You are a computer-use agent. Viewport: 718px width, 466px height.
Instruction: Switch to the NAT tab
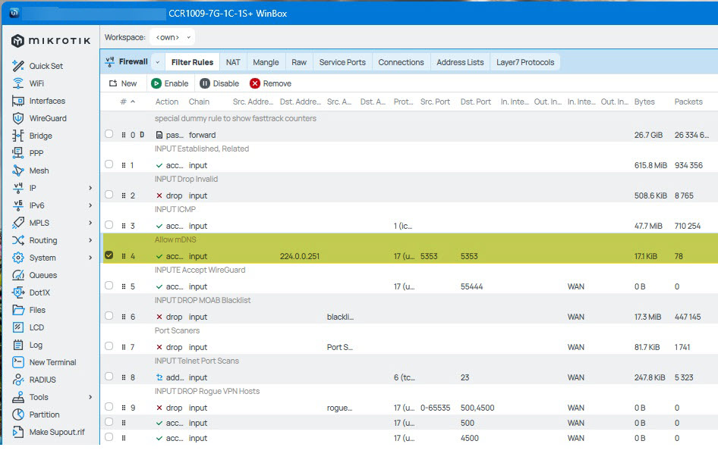pyautogui.click(x=233, y=62)
